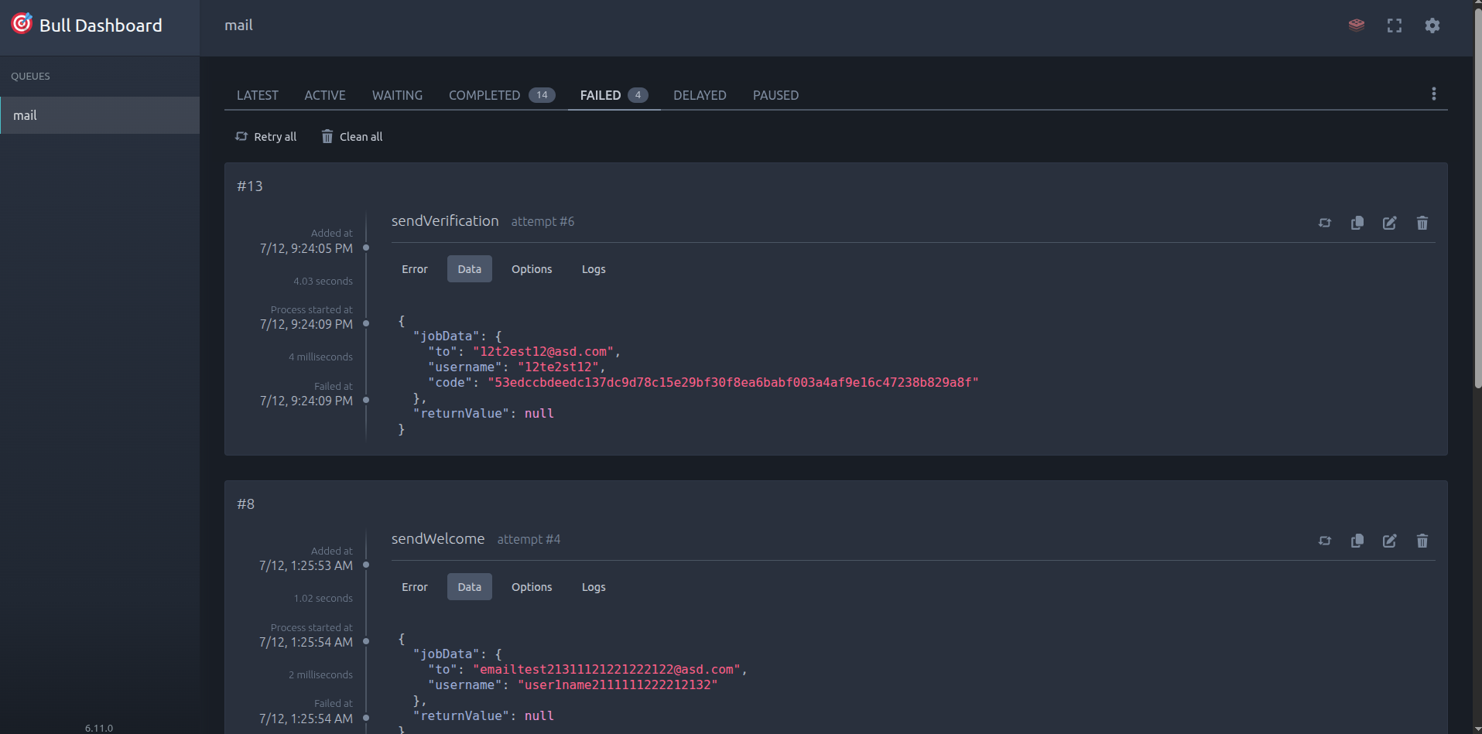This screenshot has height=734, width=1482.
Task: Switch to WAITING tab
Action: [x=397, y=95]
